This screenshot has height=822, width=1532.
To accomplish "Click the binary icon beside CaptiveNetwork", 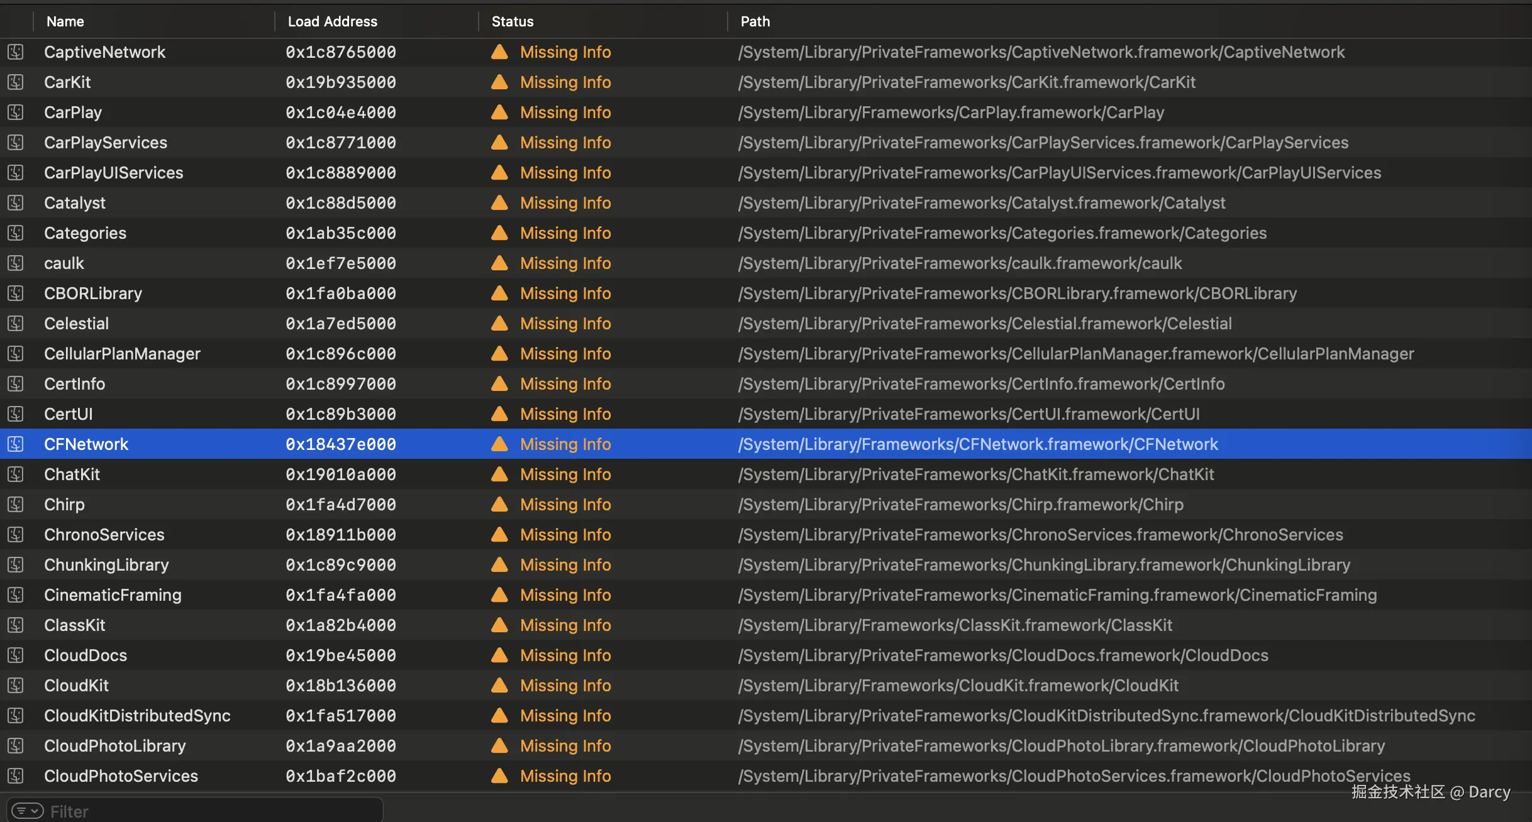I will click(16, 52).
